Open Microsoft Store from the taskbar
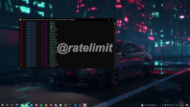Screen dimensions: 190x107 (x=26, y=105)
